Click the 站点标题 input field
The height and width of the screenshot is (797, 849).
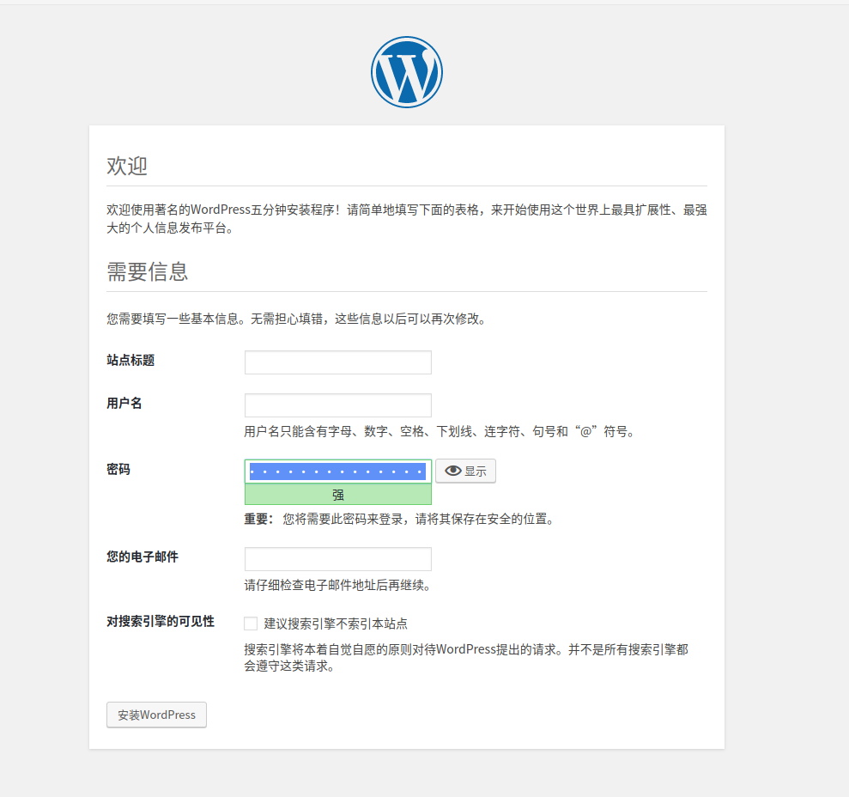click(338, 362)
